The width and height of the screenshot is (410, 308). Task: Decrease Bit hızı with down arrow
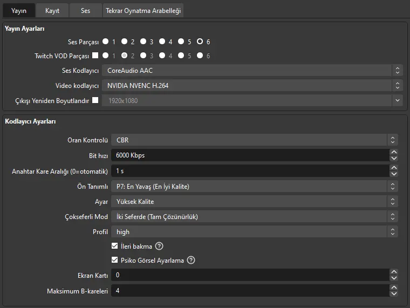[394, 159]
